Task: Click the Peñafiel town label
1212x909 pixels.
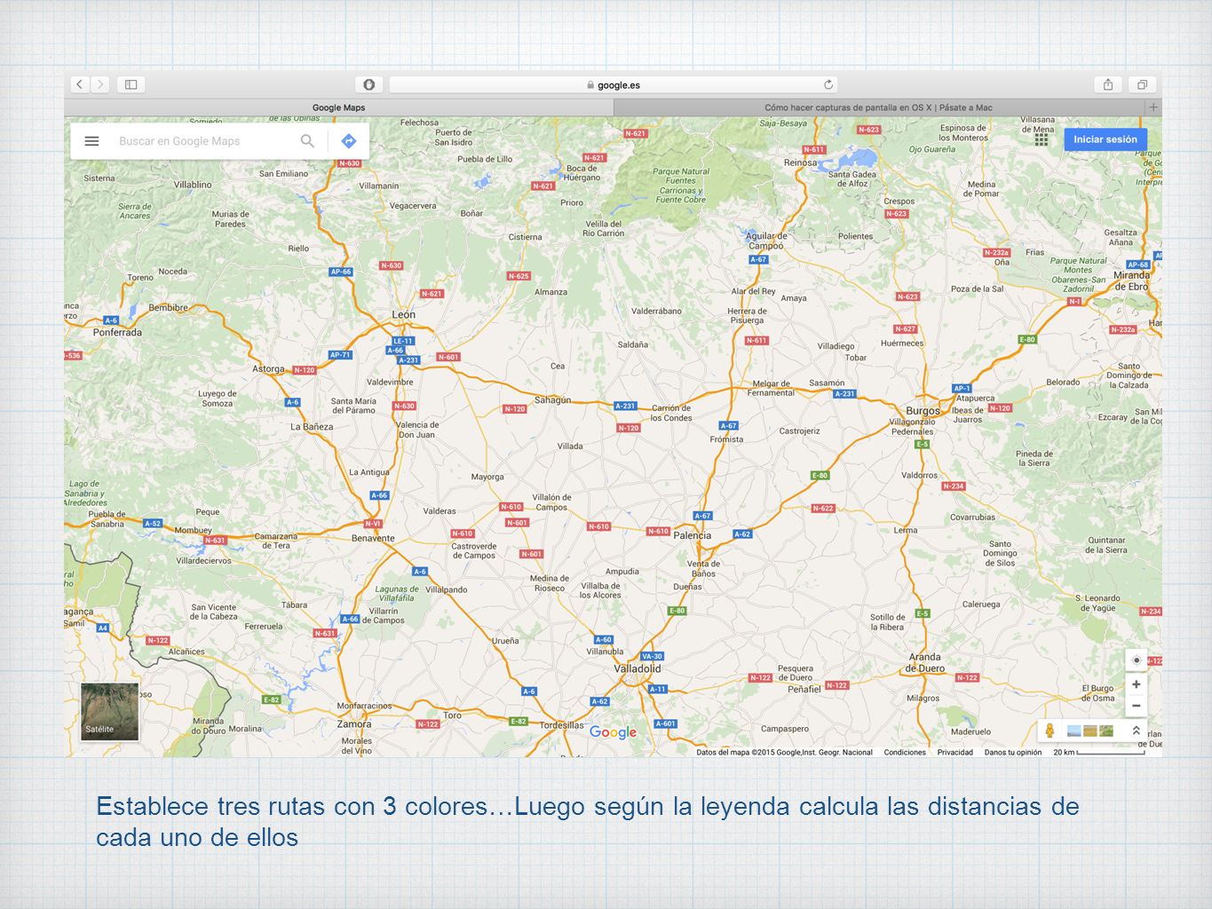Action: coord(804,689)
